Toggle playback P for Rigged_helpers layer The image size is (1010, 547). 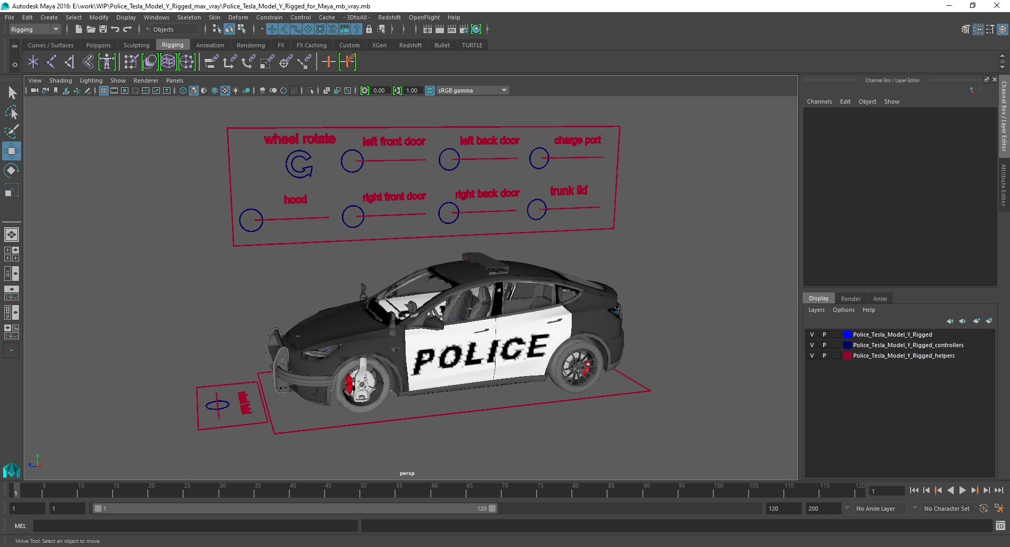click(824, 356)
